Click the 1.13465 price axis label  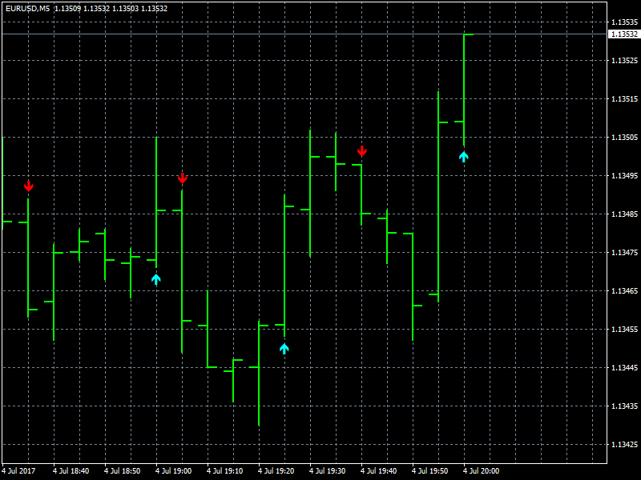pyautogui.click(x=624, y=290)
